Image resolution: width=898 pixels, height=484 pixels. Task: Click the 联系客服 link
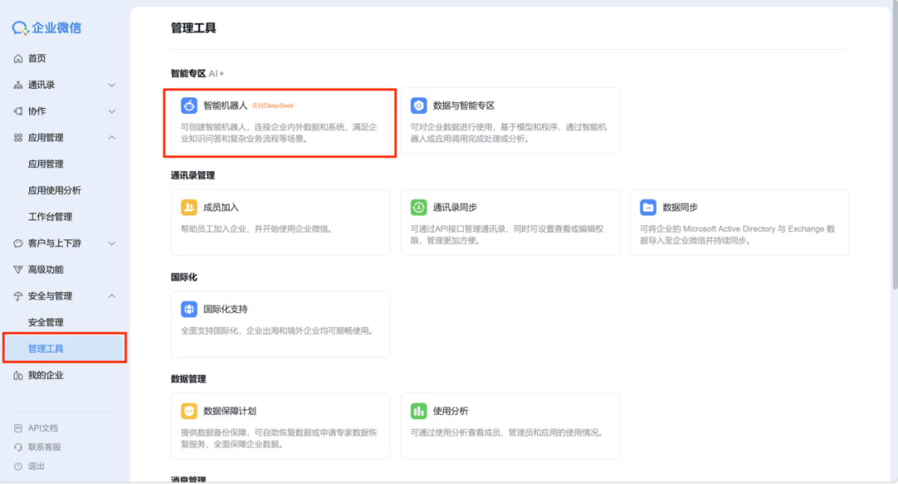point(45,447)
